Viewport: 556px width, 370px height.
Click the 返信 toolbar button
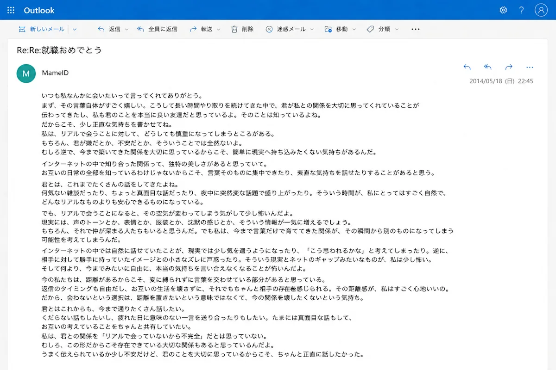tap(109, 29)
